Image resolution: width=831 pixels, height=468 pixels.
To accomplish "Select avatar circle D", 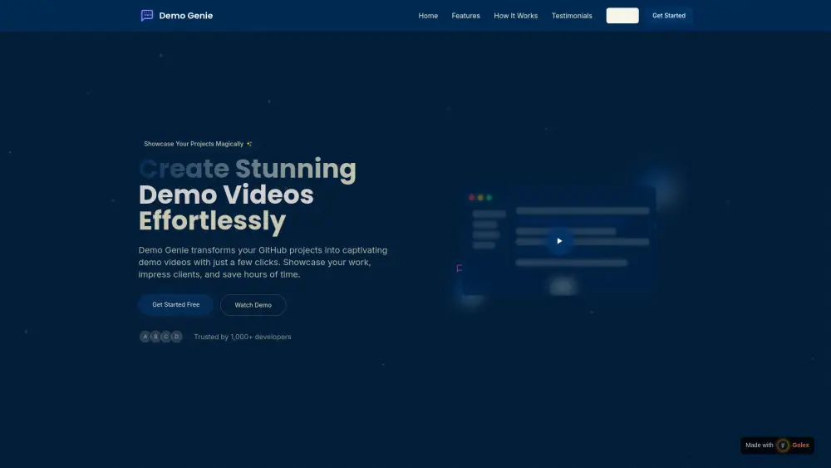I will 176,337.
